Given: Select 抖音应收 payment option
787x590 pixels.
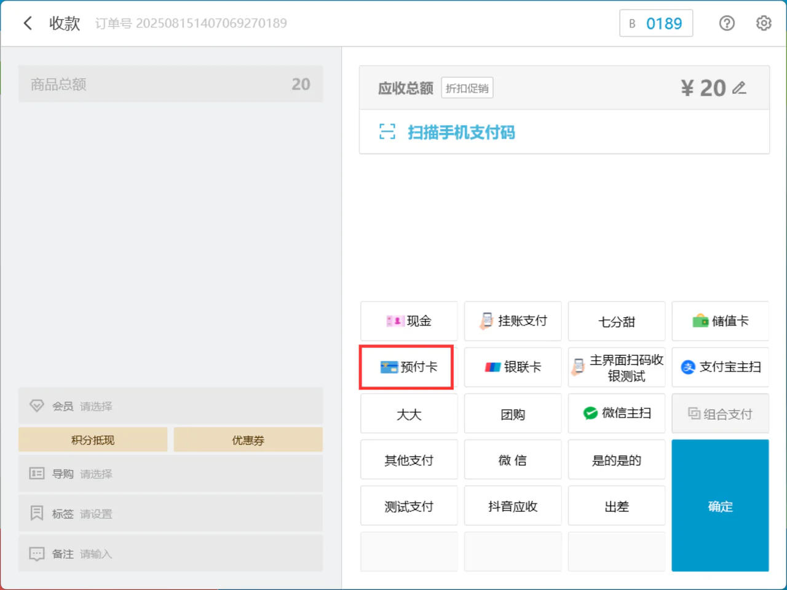Looking at the screenshot, I should (x=513, y=506).
